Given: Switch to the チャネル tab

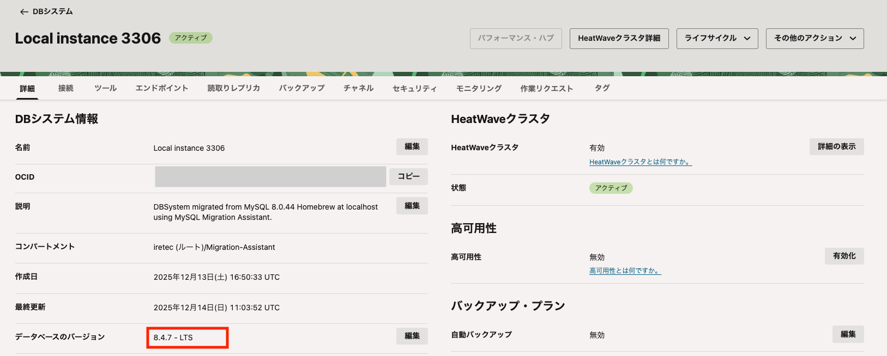Looking at the screenshot, I should point(358,88).
